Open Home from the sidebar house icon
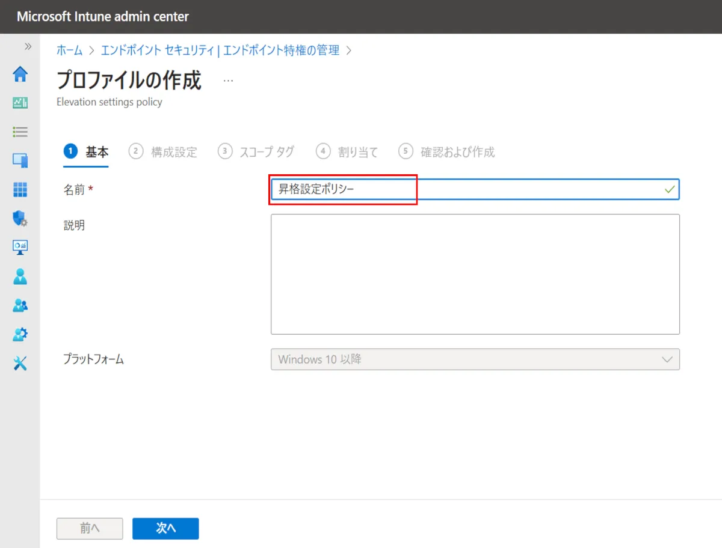722x548 pixels. (x=20, y=74)
